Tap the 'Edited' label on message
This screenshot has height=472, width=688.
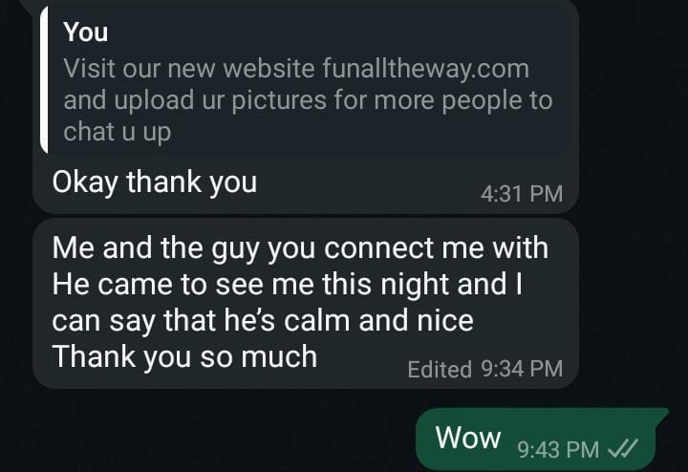440,369
